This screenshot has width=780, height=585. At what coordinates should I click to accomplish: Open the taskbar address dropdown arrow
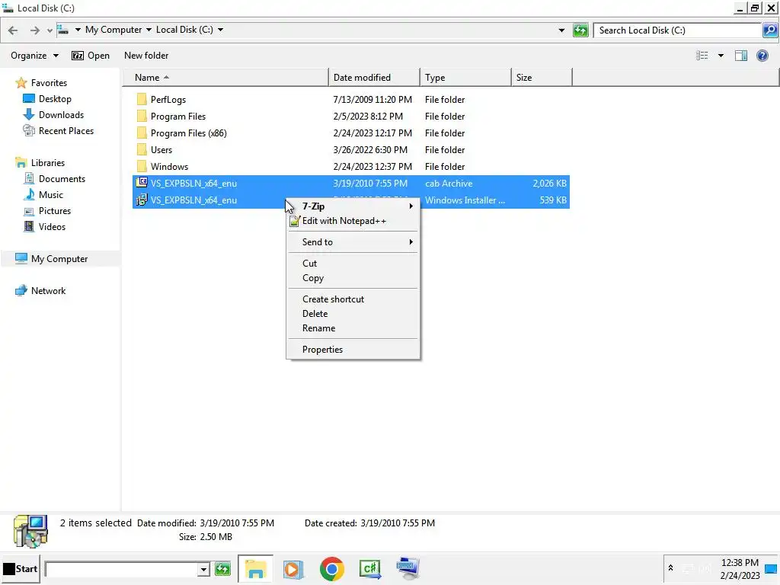[203, 569]
